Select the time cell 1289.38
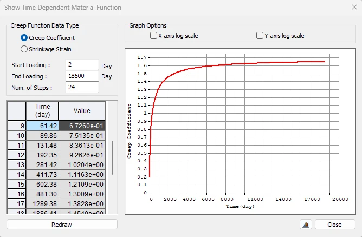 [x=42, y=203]
